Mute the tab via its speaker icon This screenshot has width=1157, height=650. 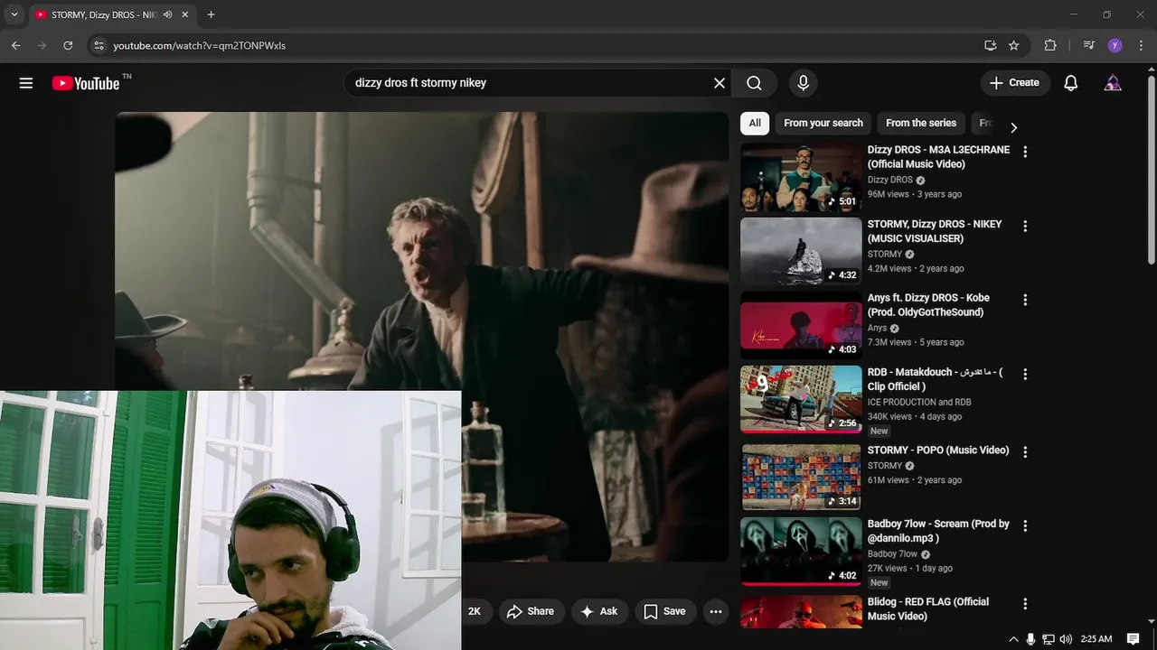click(167, 14)
